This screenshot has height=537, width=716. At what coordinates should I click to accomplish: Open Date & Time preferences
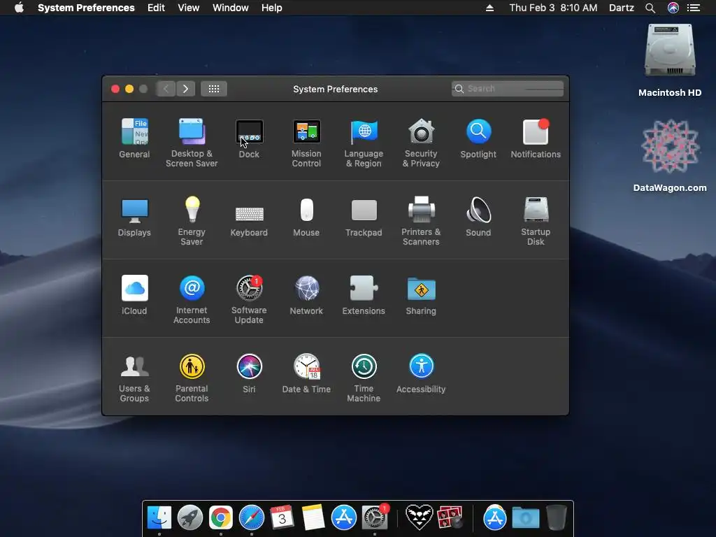coord(306,373)
